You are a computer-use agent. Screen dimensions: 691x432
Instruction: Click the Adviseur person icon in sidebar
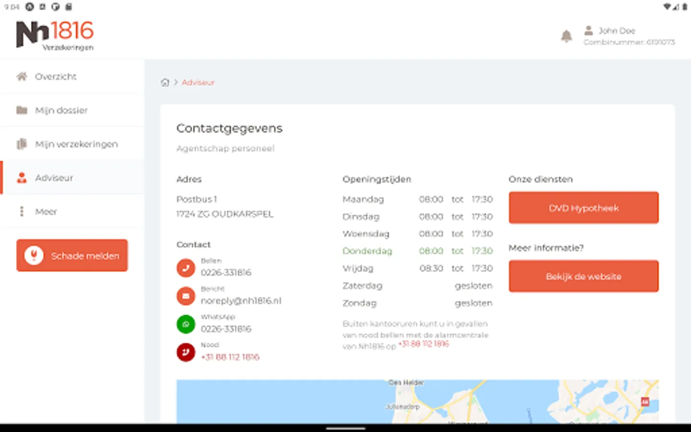click(22, 178)
